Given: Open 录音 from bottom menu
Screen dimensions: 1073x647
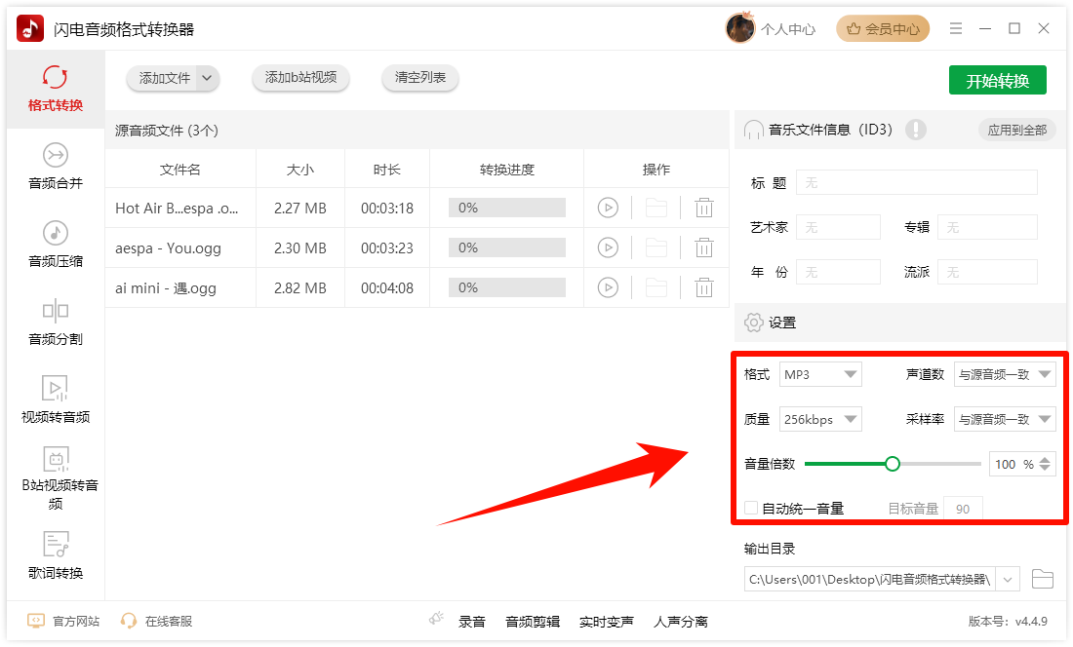Looking at the screenshot, I should tap(472, 621).
